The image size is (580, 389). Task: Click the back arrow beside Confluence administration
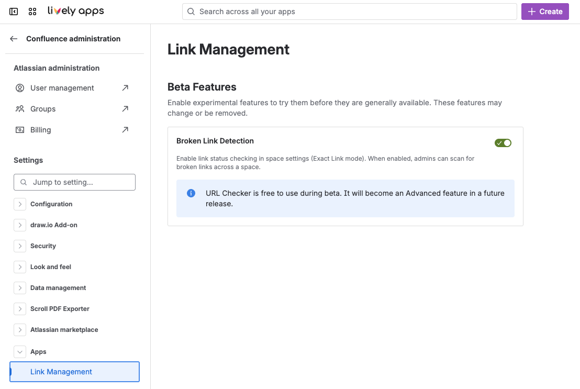point(14,39)
